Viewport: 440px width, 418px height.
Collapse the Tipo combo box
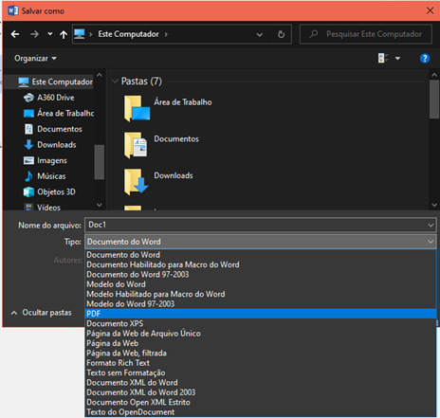click(431, 242)
